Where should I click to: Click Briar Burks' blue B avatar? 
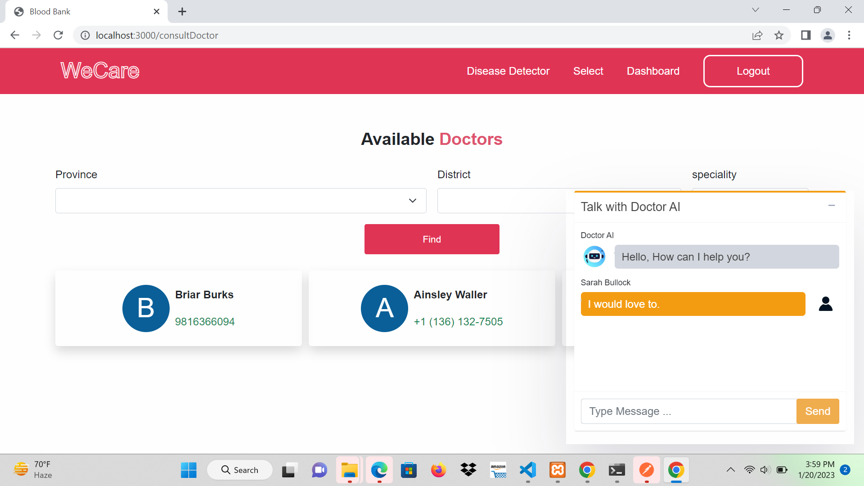(146, 308)
